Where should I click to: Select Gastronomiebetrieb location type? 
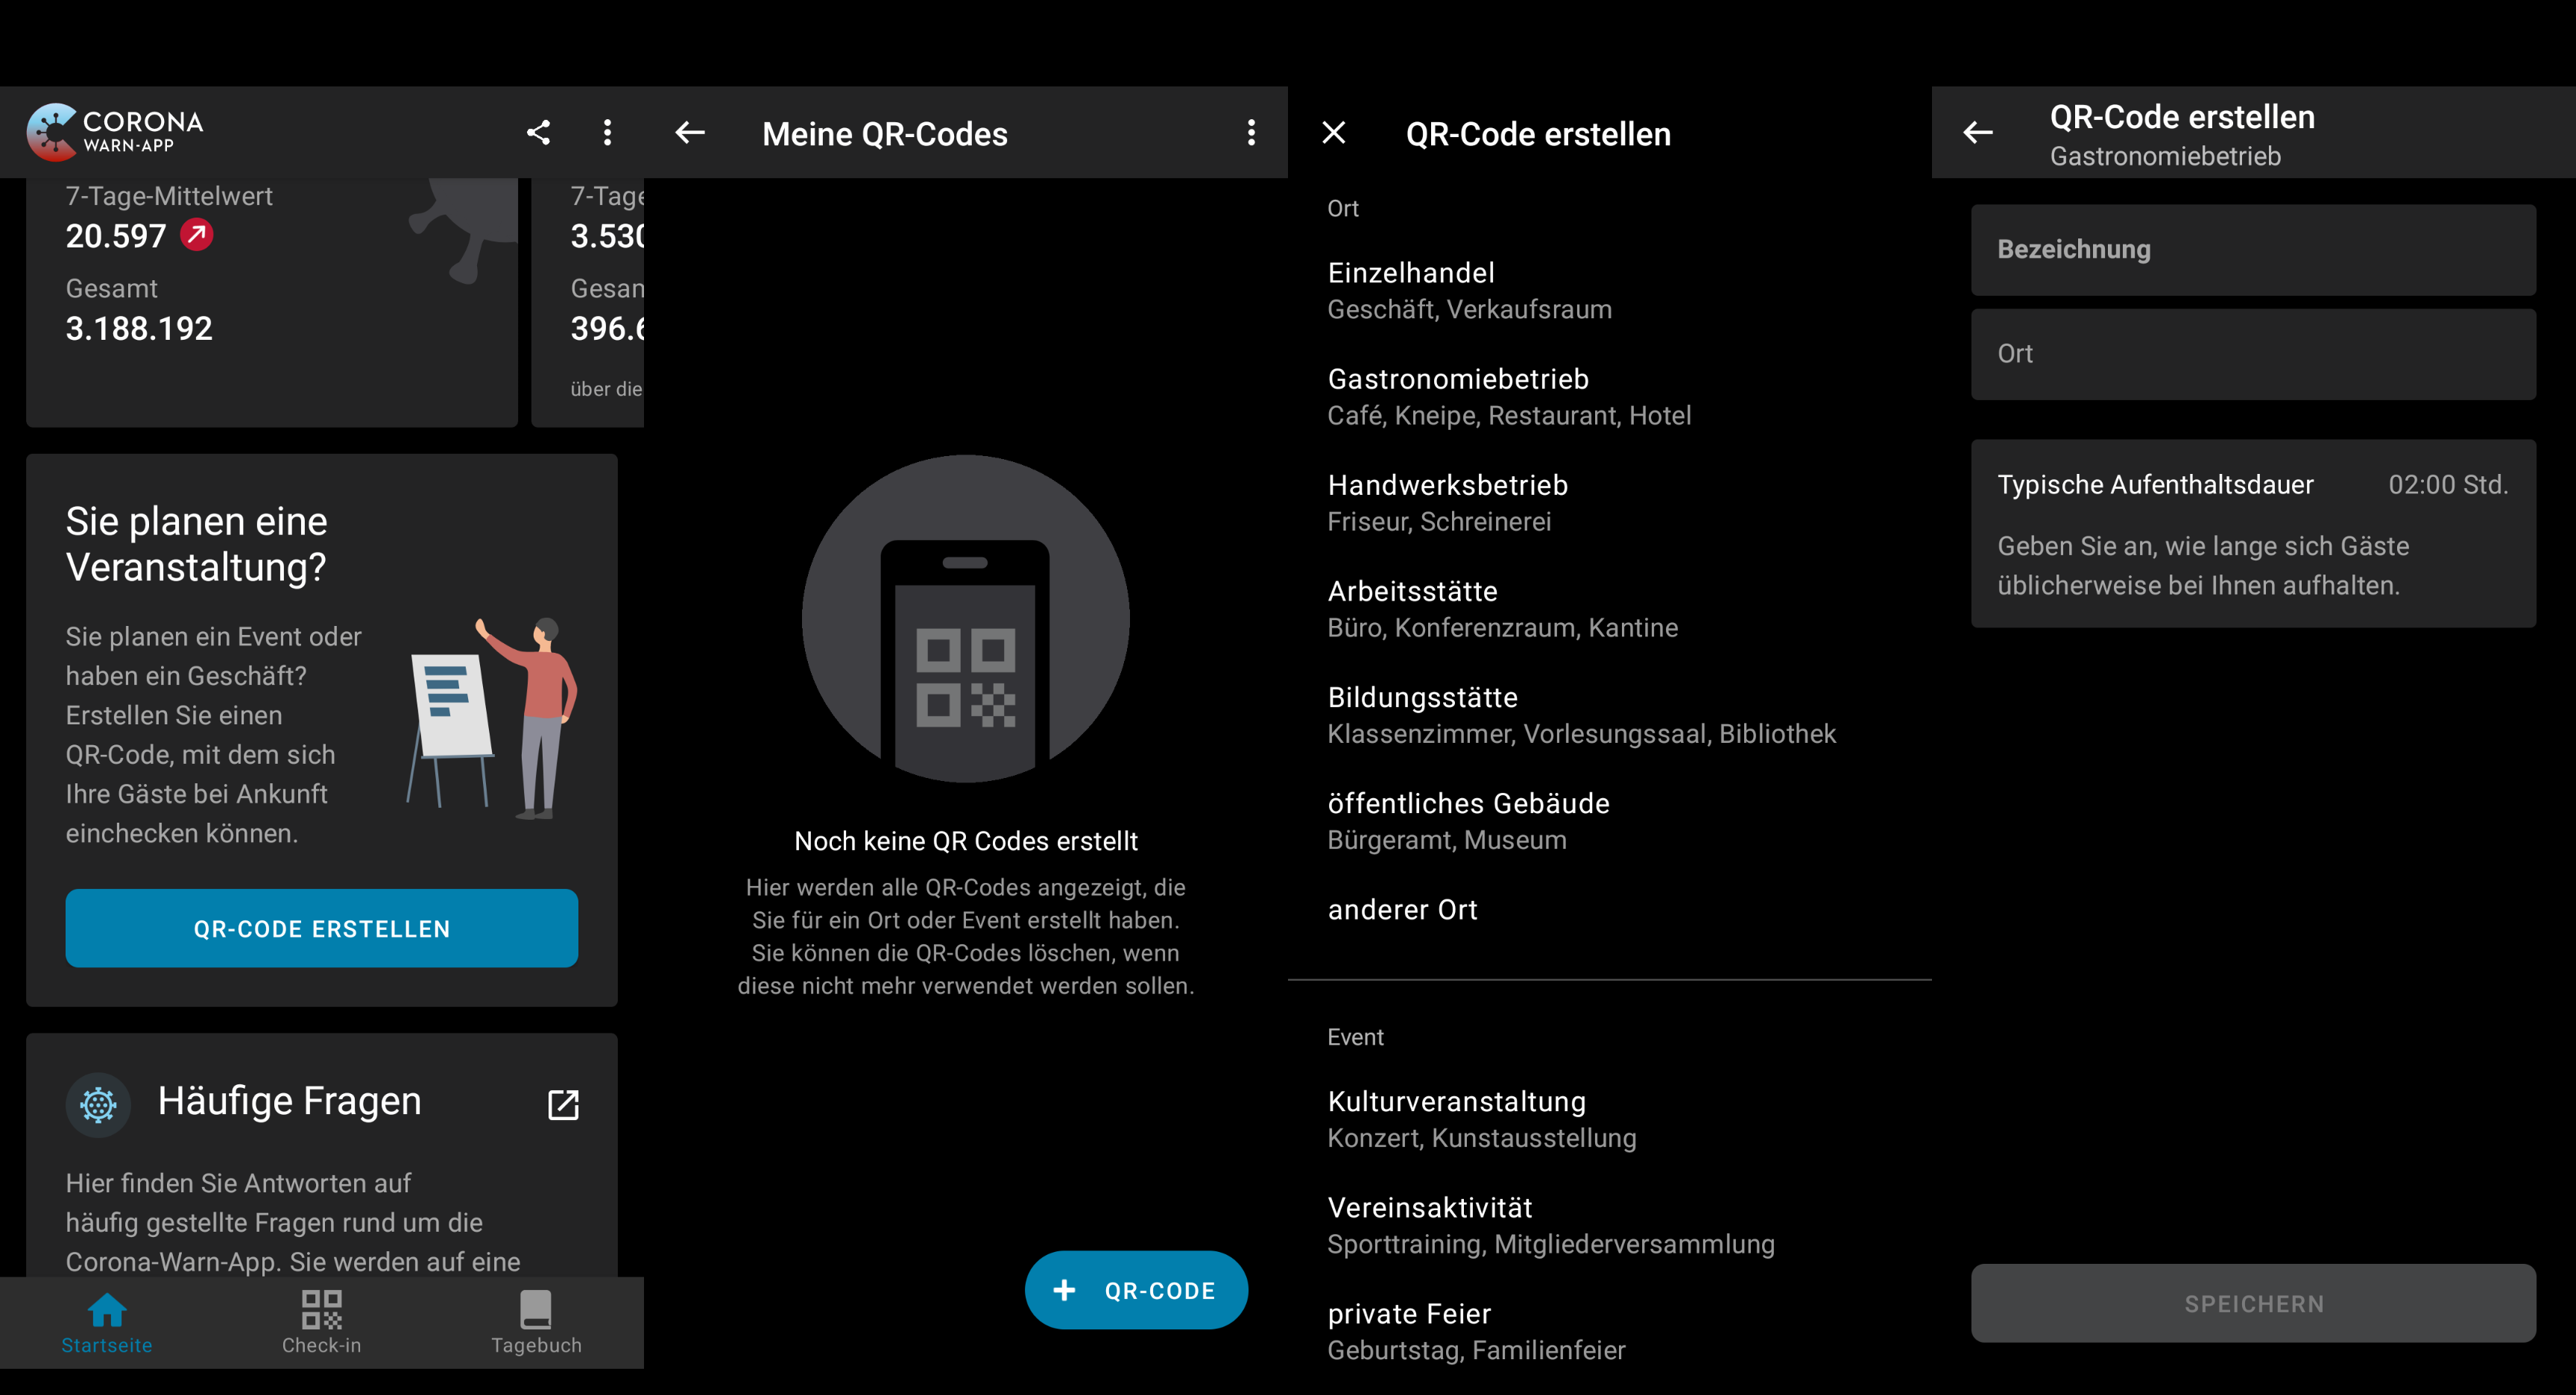1609,397
